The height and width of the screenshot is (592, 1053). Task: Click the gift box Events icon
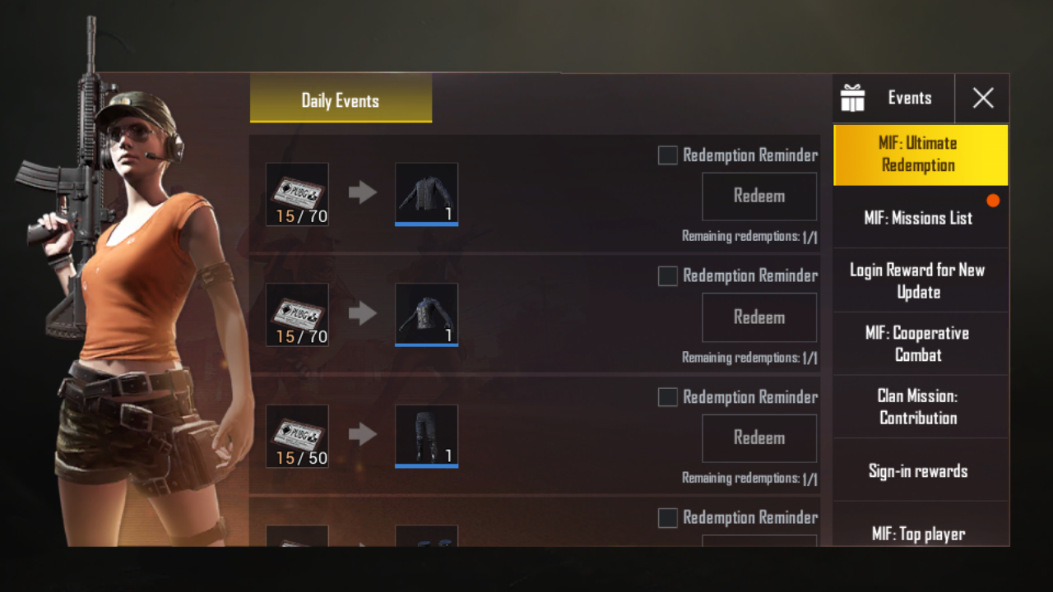click(852, 99)
